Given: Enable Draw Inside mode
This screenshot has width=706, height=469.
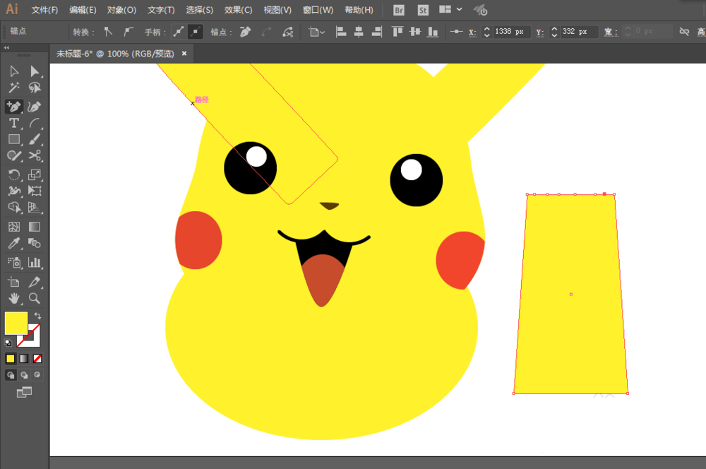Looking at the screenshot, I should point(37,375).
